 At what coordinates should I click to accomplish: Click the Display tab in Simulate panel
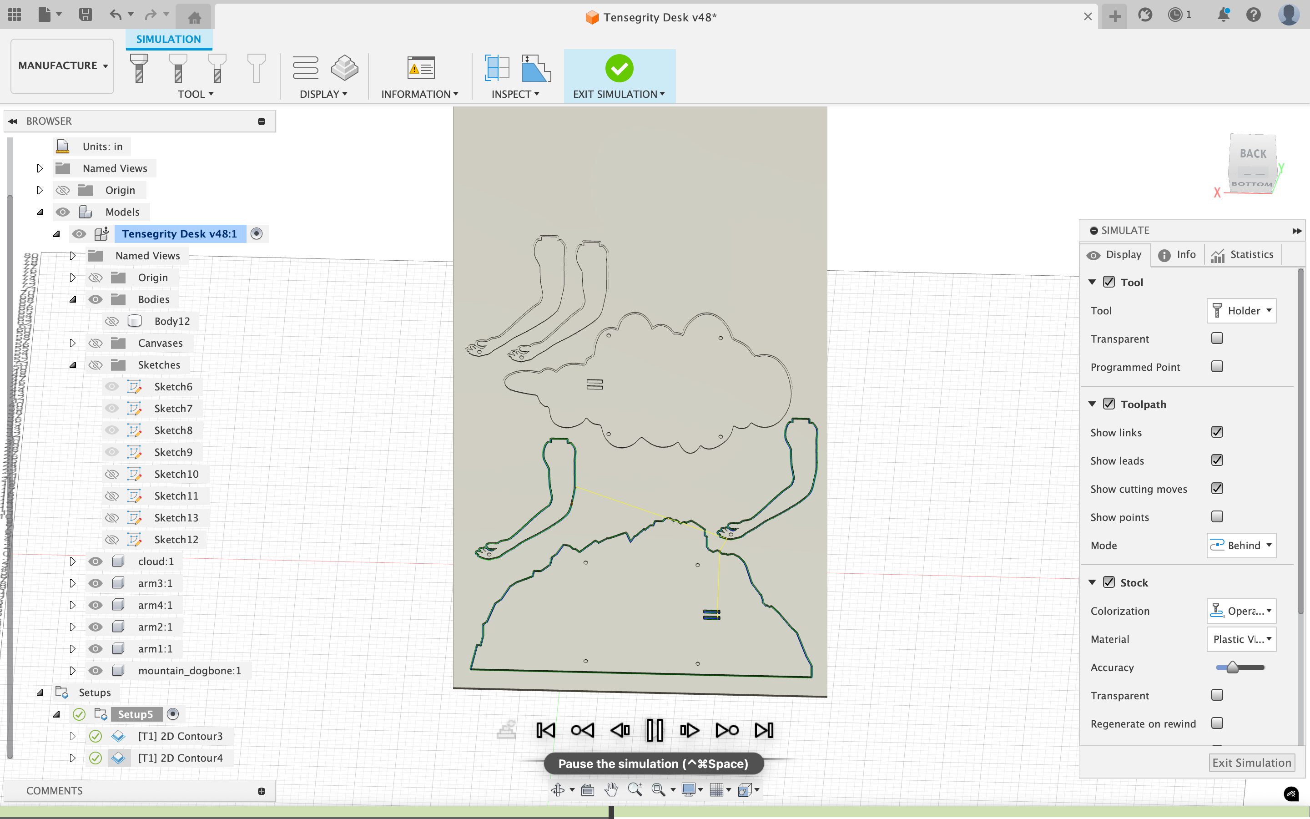1116,255
